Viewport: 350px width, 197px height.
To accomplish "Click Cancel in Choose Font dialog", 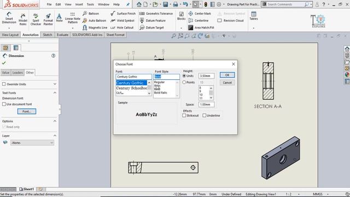I will [227, 83].
